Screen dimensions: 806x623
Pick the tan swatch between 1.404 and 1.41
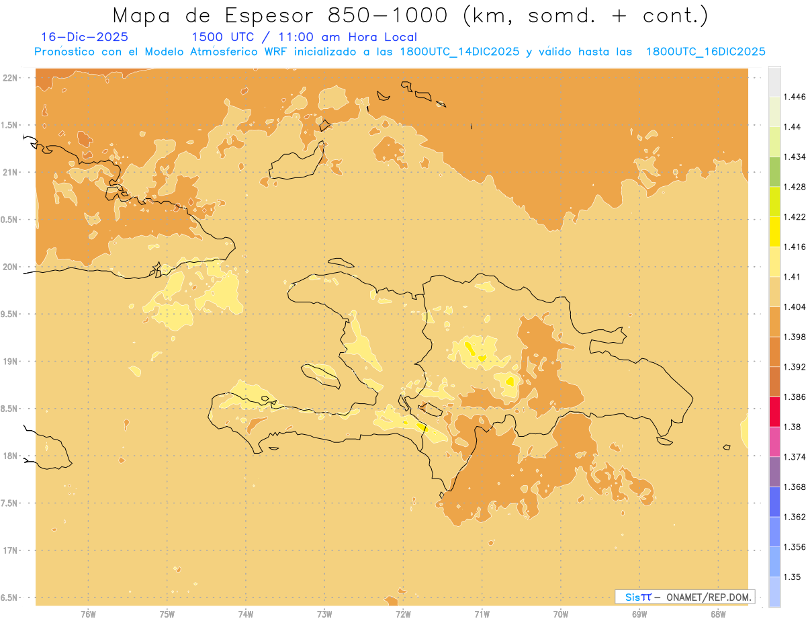(774, 292)
